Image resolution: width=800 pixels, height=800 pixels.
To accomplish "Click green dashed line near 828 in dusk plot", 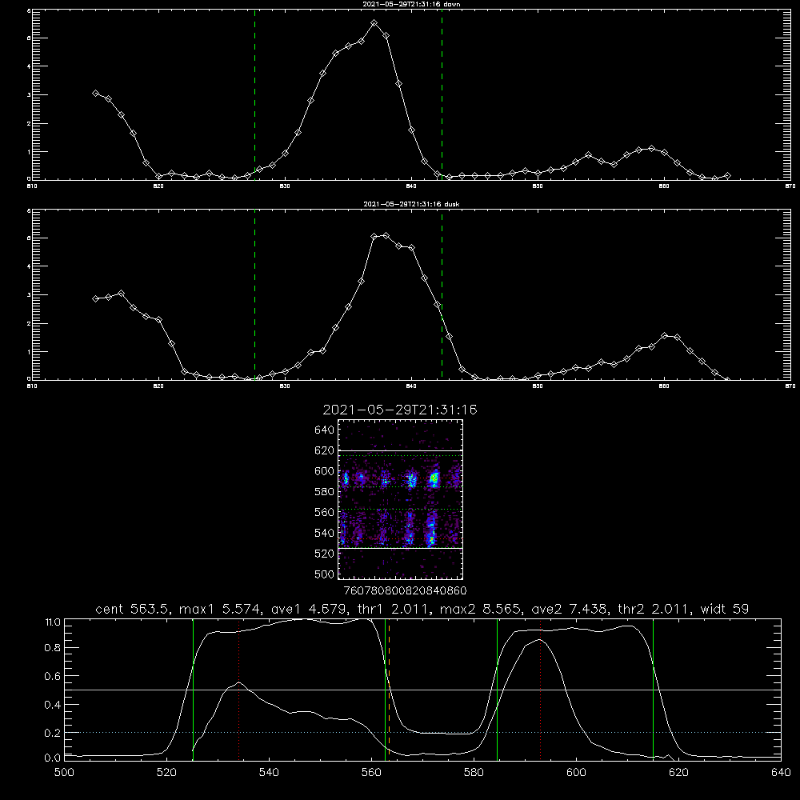I will [x=254, y=294].
